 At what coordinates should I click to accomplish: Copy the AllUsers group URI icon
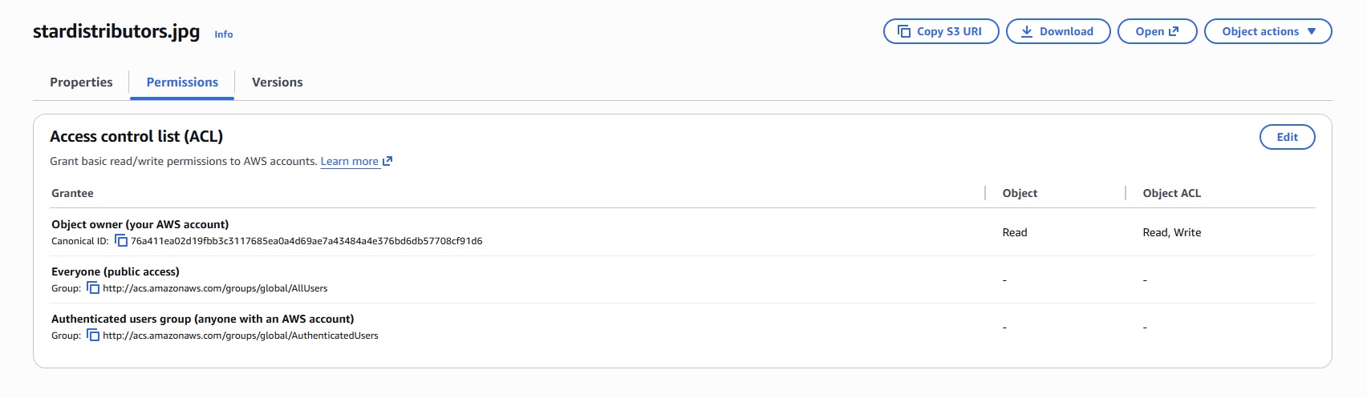tap(93, 288)
